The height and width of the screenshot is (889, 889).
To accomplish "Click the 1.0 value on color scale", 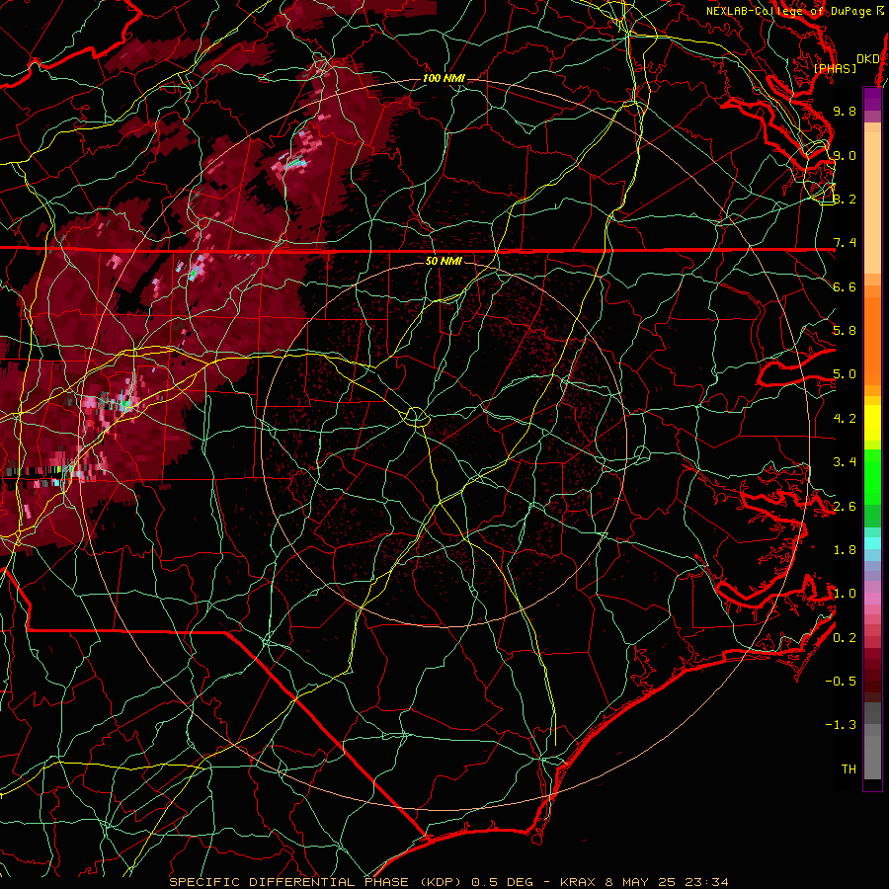I will click(x=845, y=594).
